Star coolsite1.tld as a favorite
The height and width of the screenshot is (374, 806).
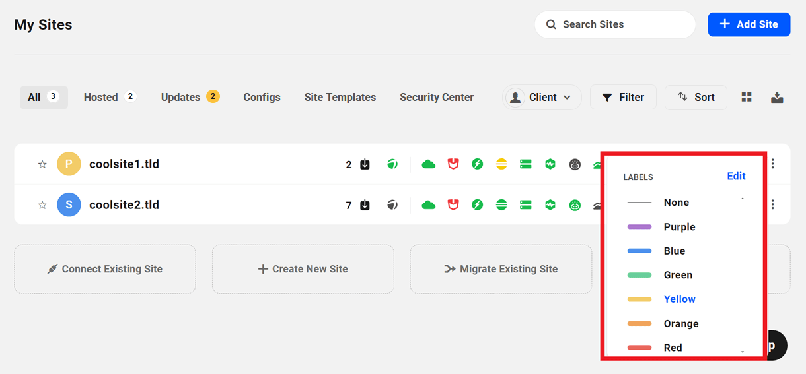[42, 164]
